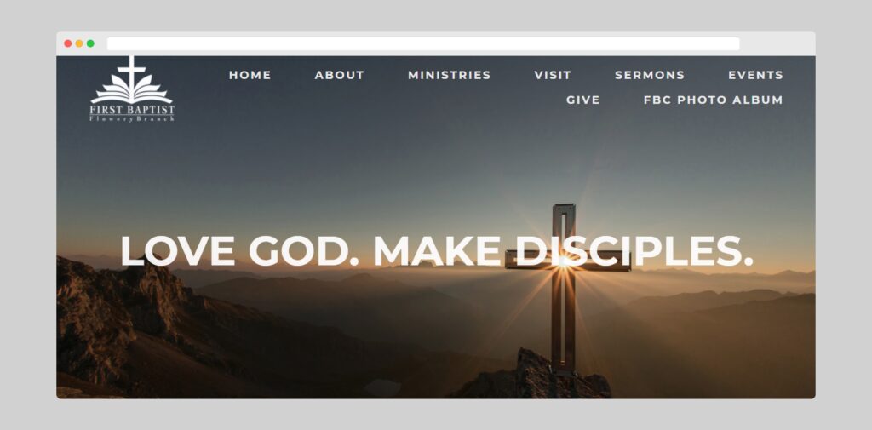Click the FIRST BAPTIST logo text
Screen dimensions: 872x430
coord(132,110)
